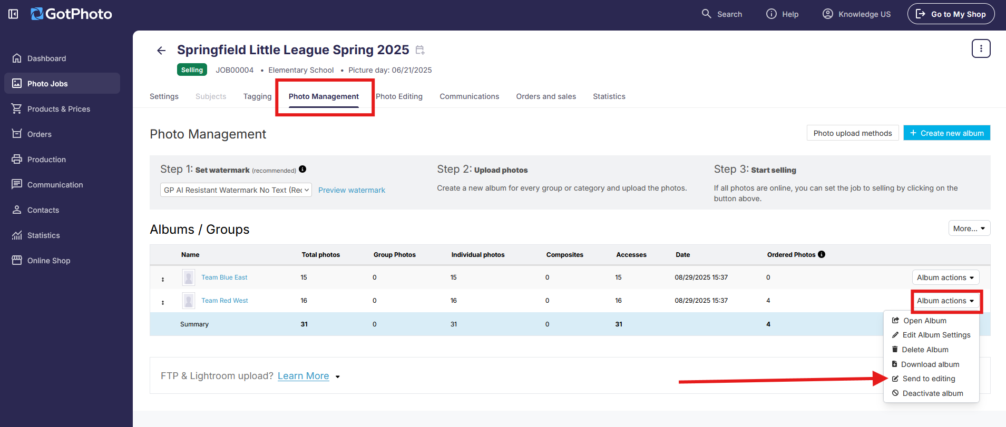Open the Search magnifier icon
Image resolution: width=1006 pixels, height=427 pixels.
[706, 14]
